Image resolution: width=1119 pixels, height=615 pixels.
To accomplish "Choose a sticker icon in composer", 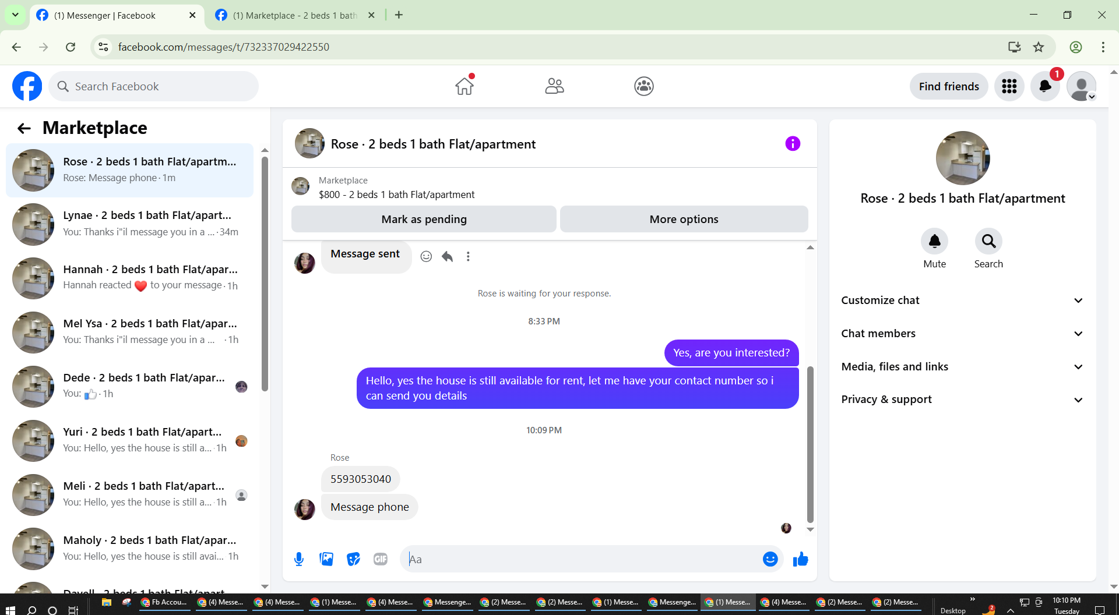I will tap(353, 559).
